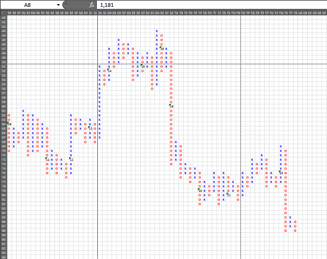Viewport: 327px width, 259px height.
Task: Click the cell labeled 20
Action: click(200, 191)
